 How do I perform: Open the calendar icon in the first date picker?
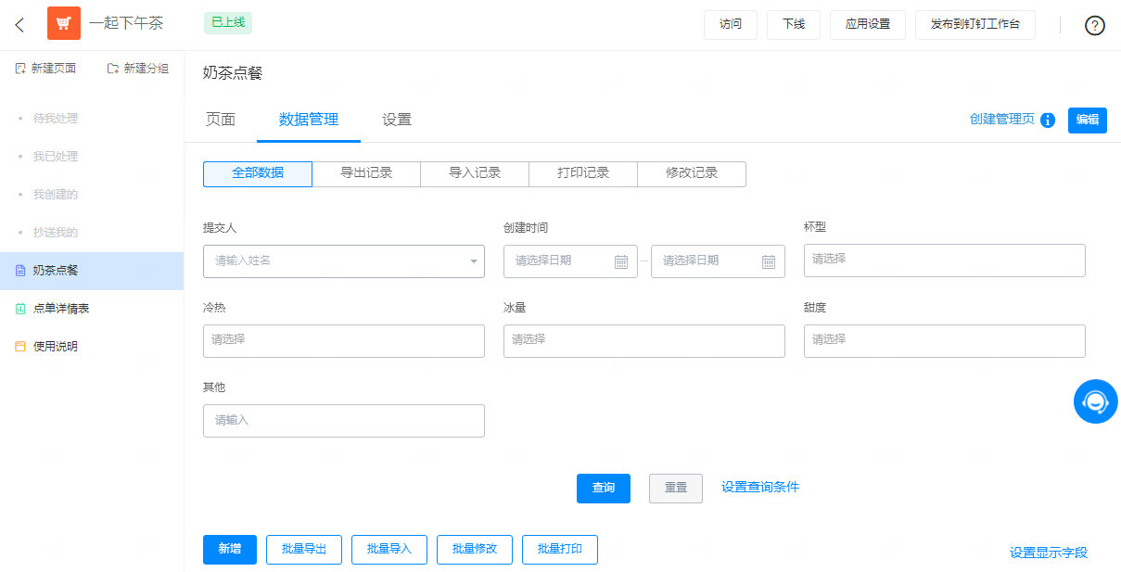pos(620,261)
